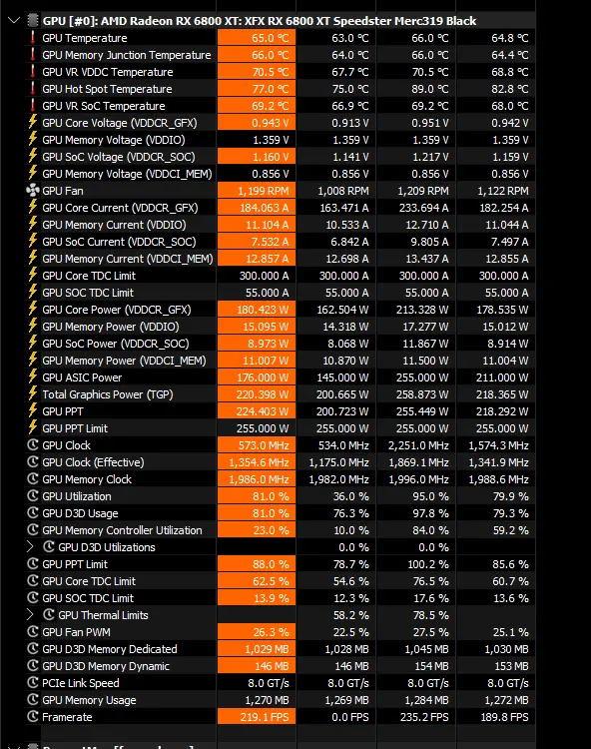Click GPU header title AMD Radeon RX 6800 XT
This screenshot has width=591, height=749.
pos(260,21)
